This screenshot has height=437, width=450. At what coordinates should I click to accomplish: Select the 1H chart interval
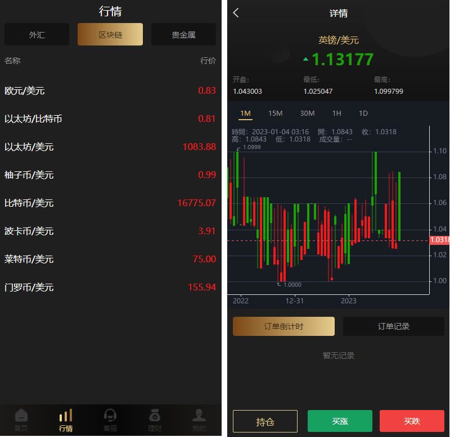[336, 113]
